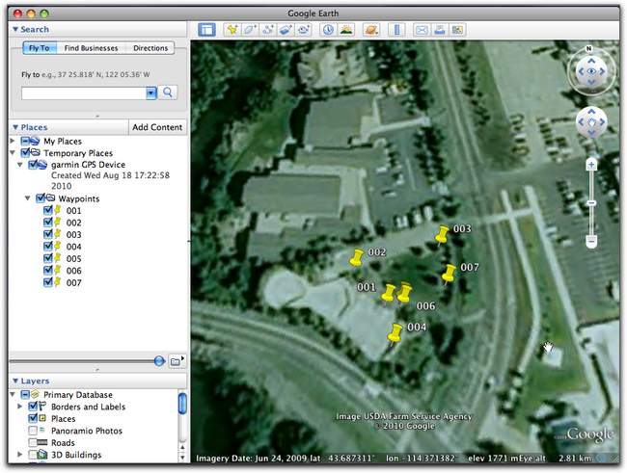Image resolution: width=627 pixels, height=473 pixels.
Task: Click the Add Image Overlay icon
Action: (x=286, y=29)
